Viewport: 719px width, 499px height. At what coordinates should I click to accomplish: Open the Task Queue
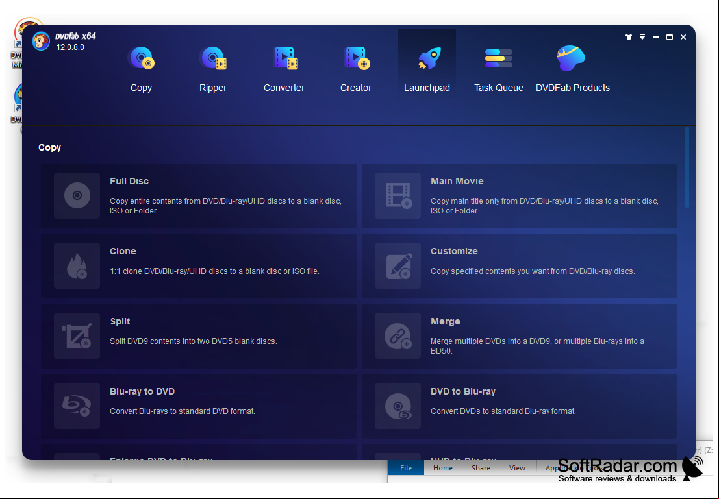(498, 69)
